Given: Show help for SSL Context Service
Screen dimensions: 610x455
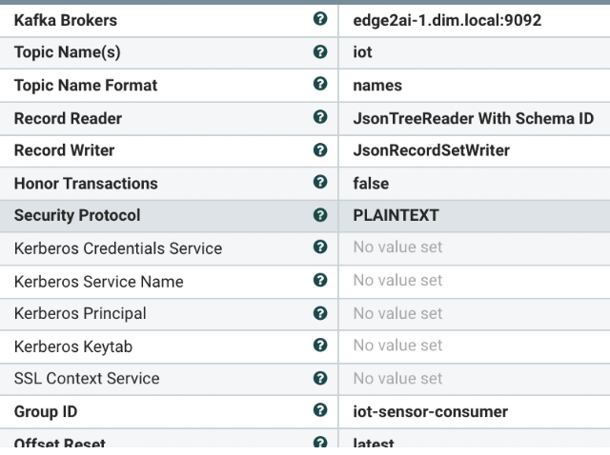Looking at the screenshot, I should pos(320,378).
